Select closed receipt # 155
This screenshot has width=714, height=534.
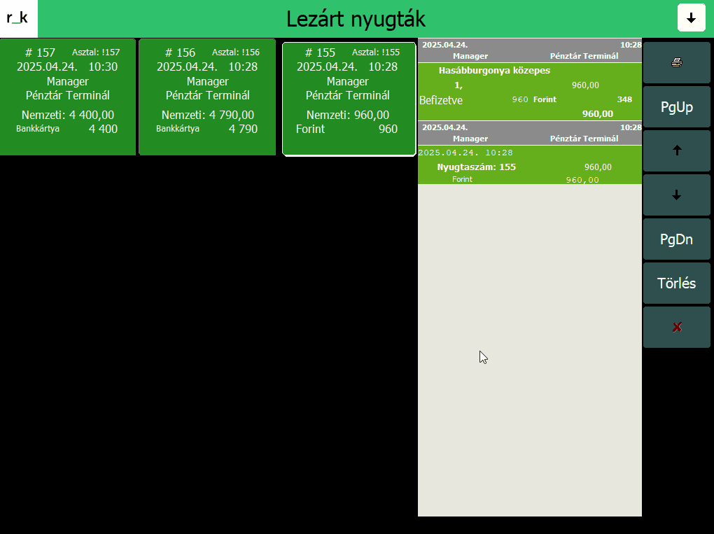point(349,99)
